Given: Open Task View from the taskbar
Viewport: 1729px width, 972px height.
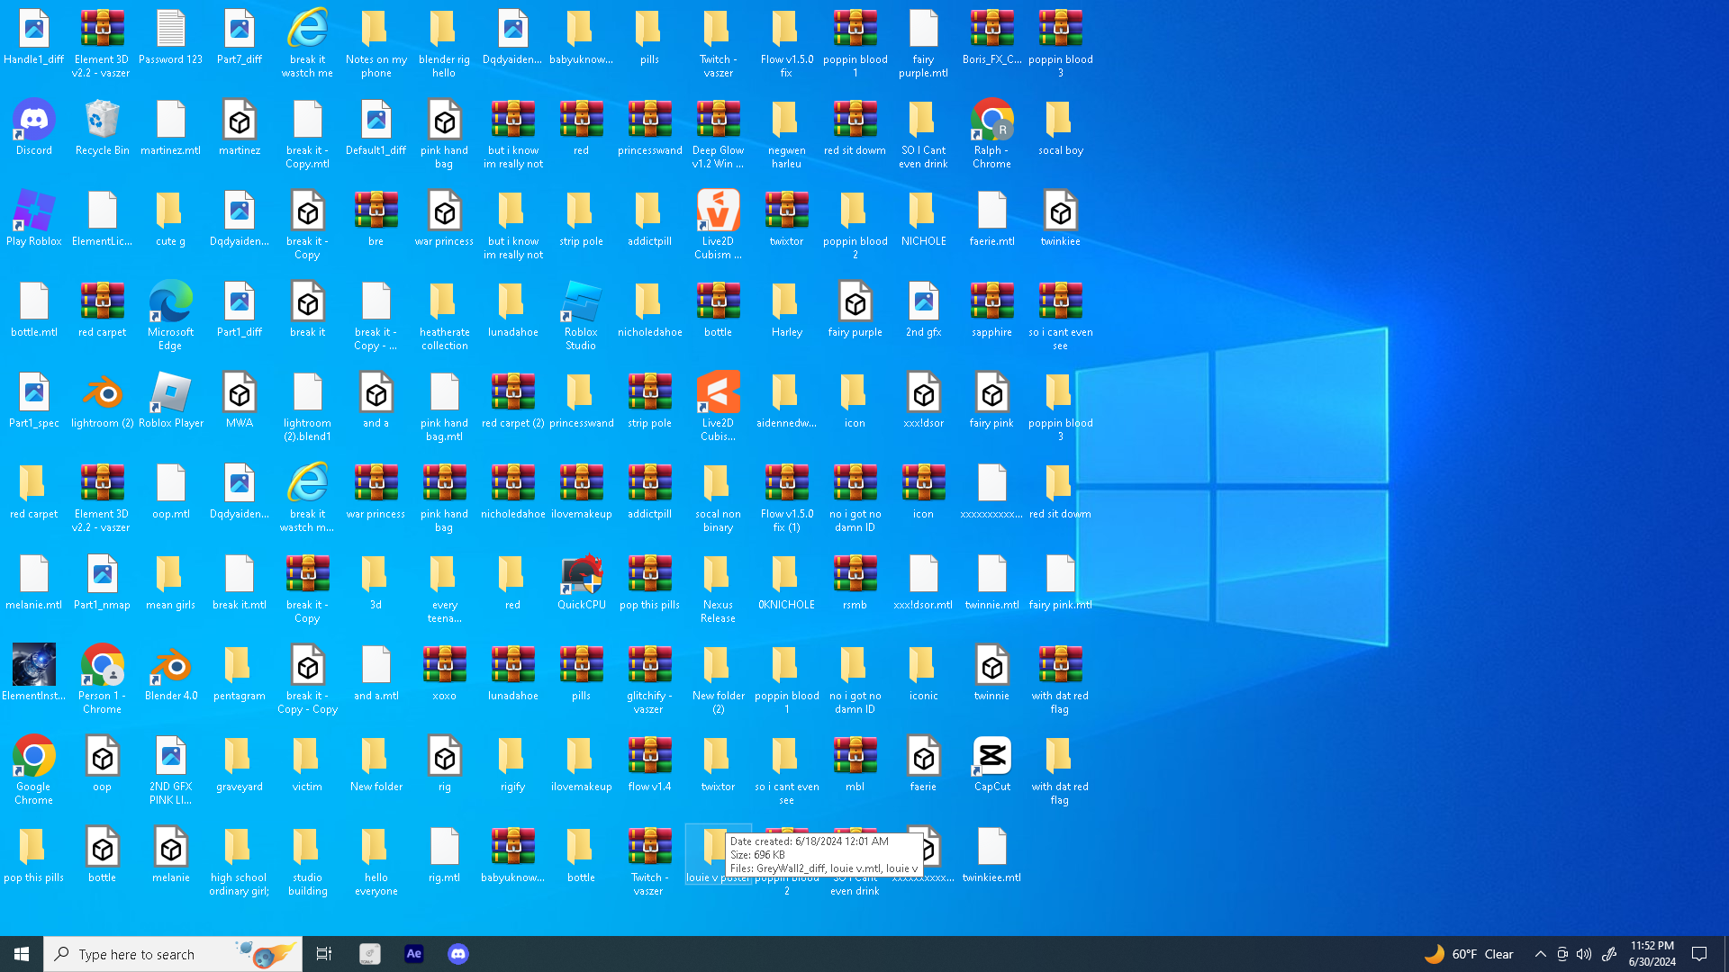Looking at the screenshot, I should point(324,954).
